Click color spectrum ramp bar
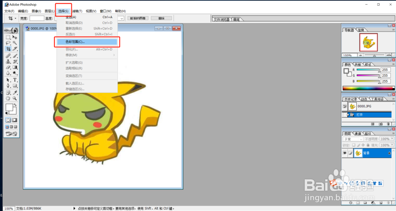The width and height of the screenshot is (396, 211). [x=368, y=88]
